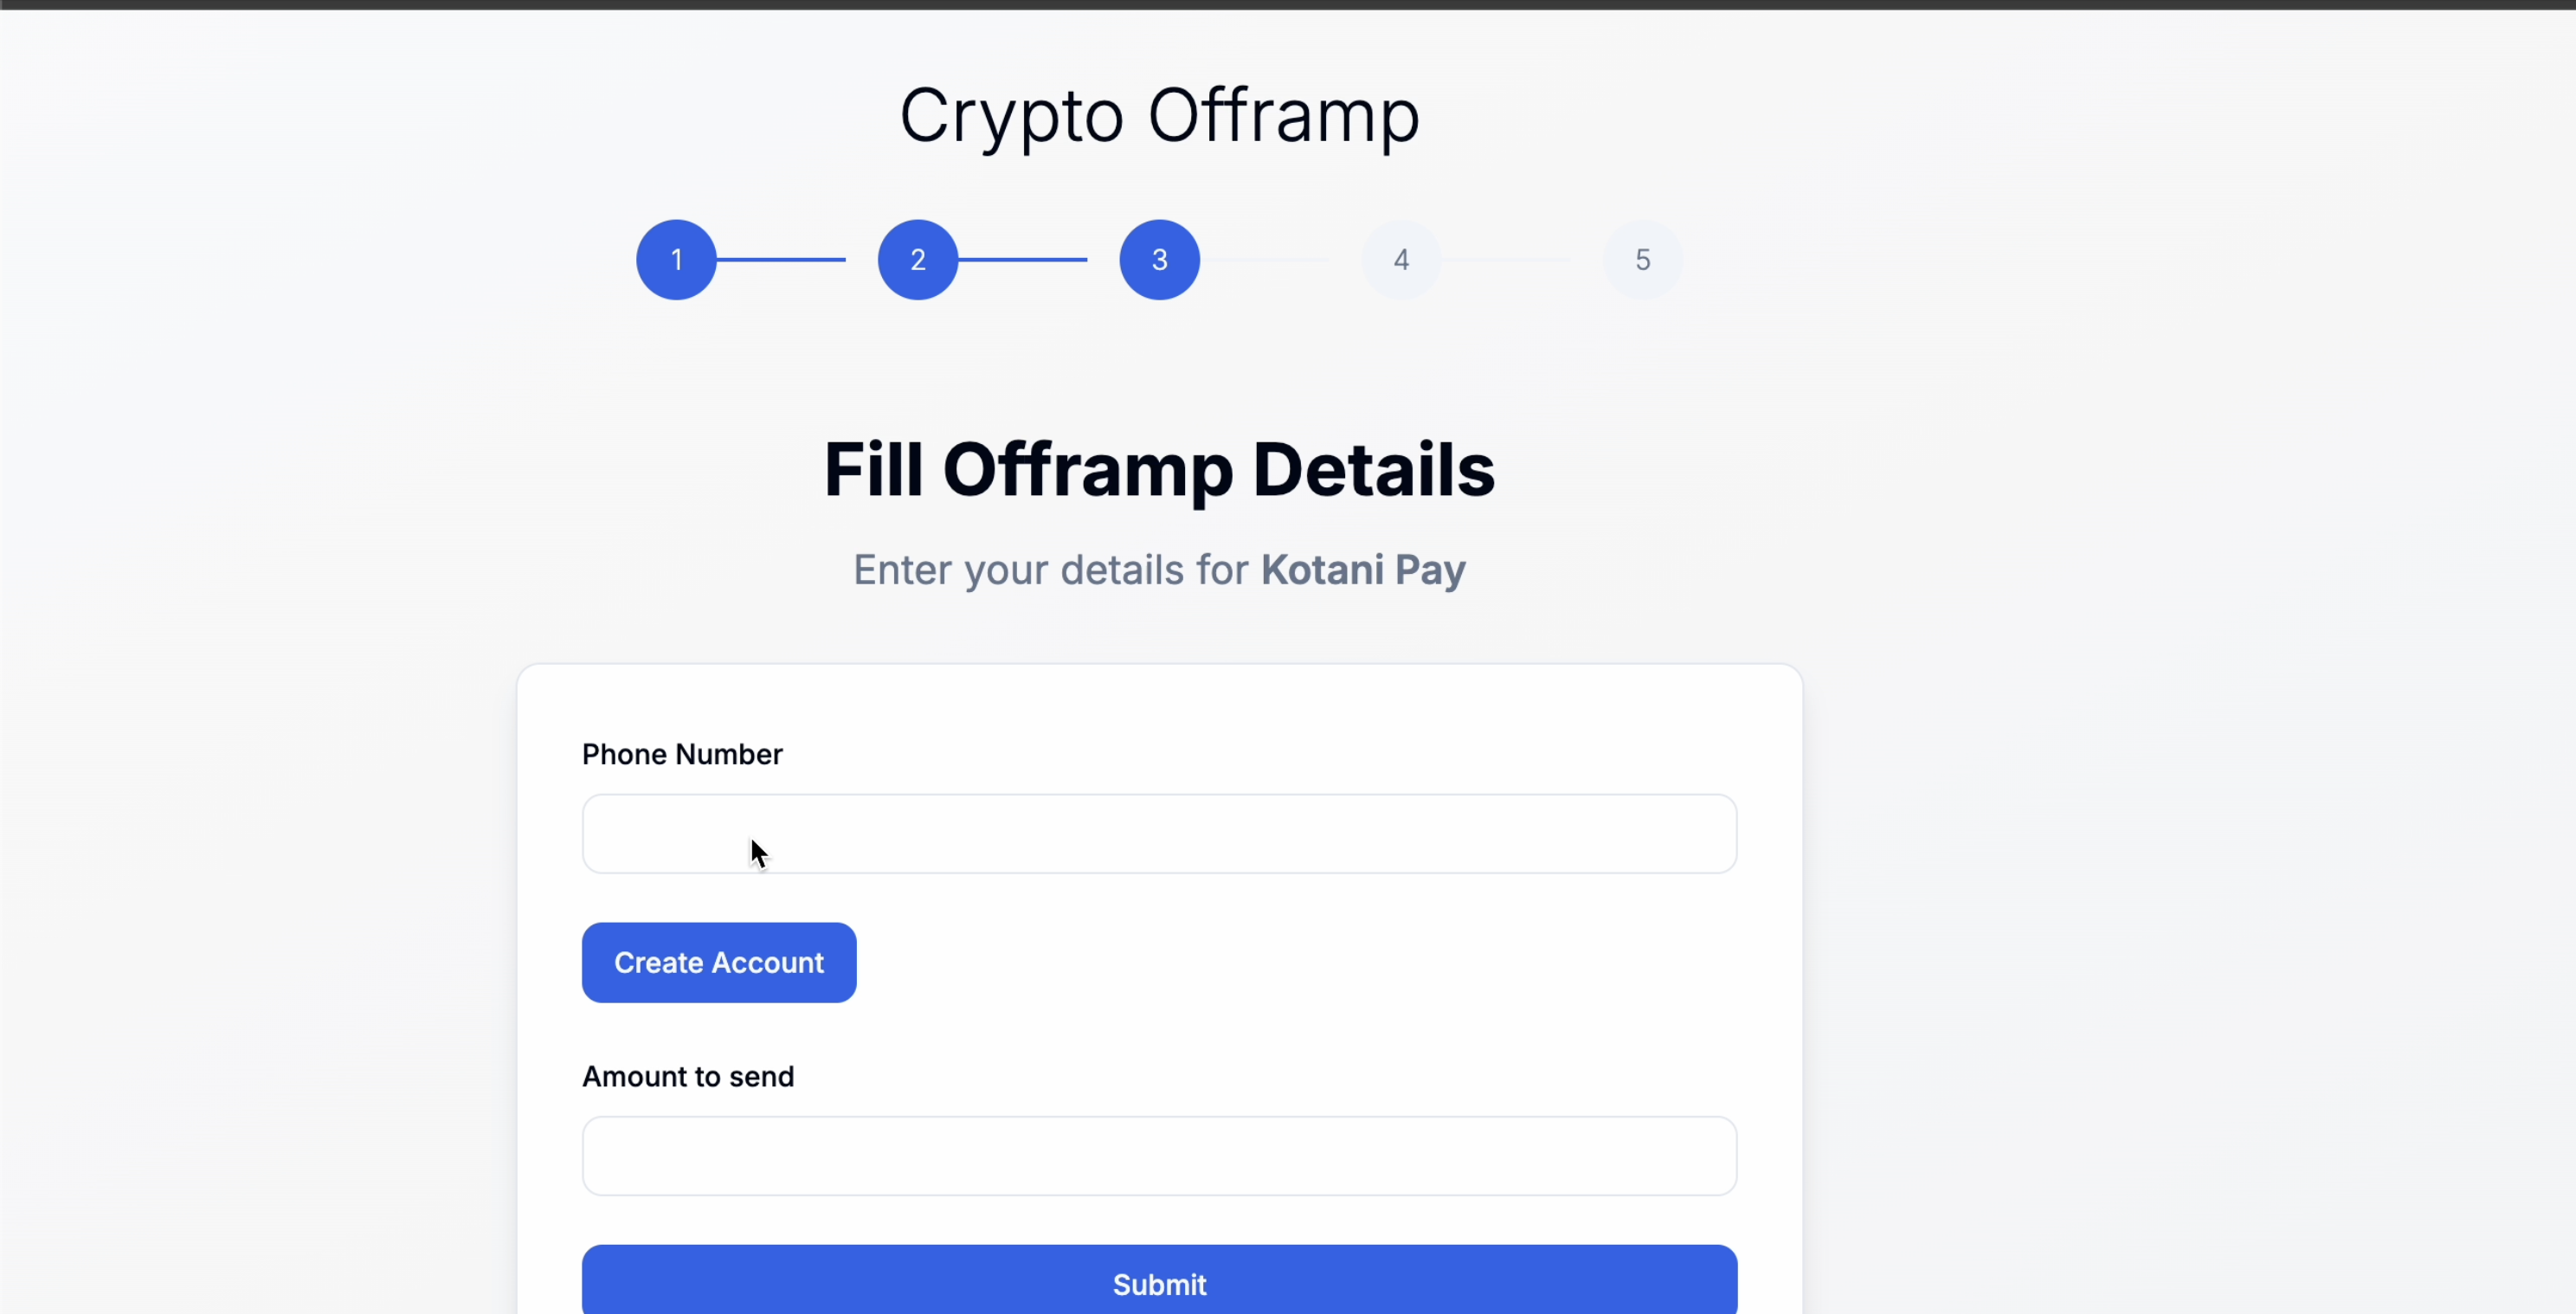2576x1314 pixels.
Task: Click the progress line between steps 2 and 3
Action: pos(1022,260)
